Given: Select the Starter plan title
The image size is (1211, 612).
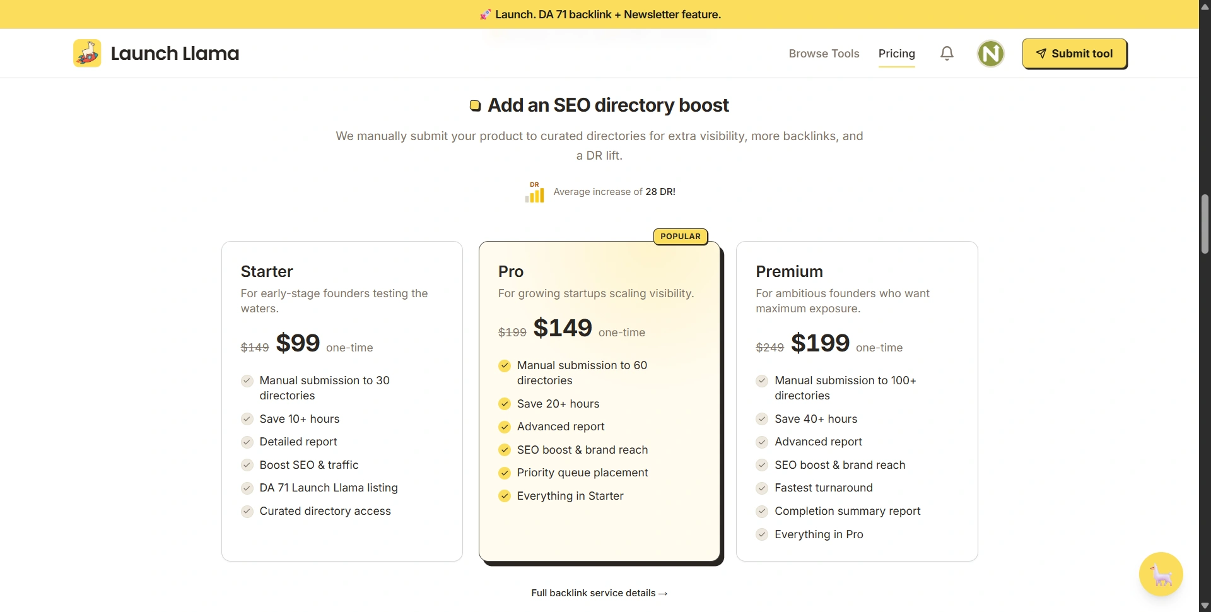Looking at the screenshot, I should pyautogui.click(x=267, y=271).
